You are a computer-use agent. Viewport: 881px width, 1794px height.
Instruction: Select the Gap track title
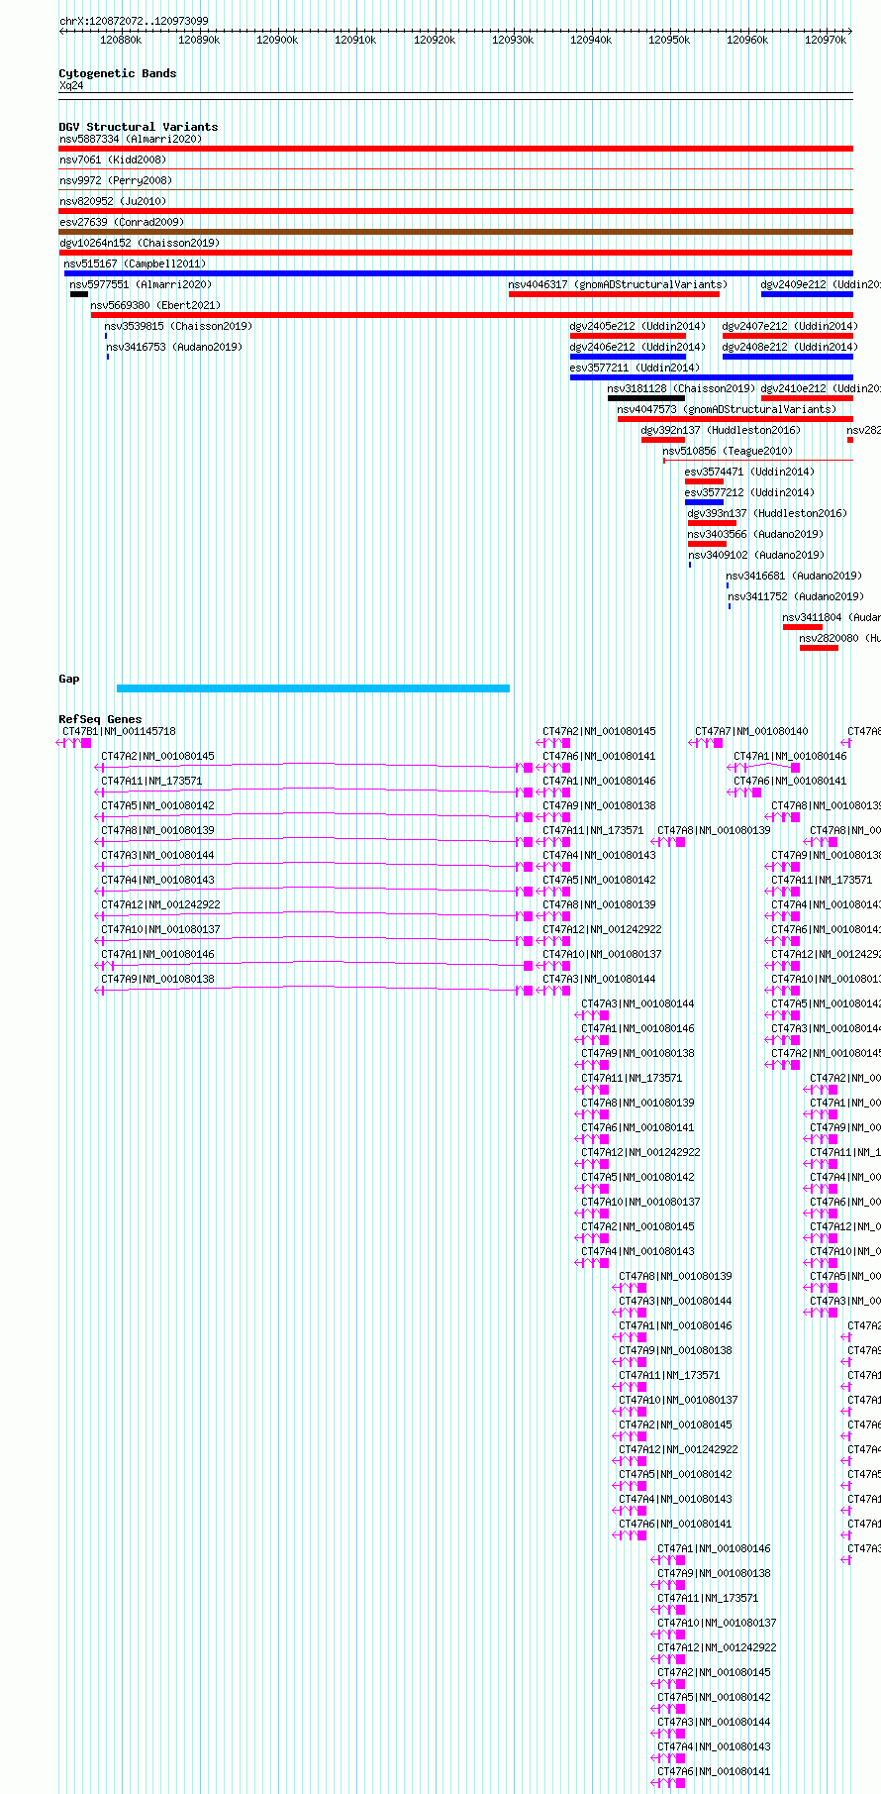(x=68, y=679)
